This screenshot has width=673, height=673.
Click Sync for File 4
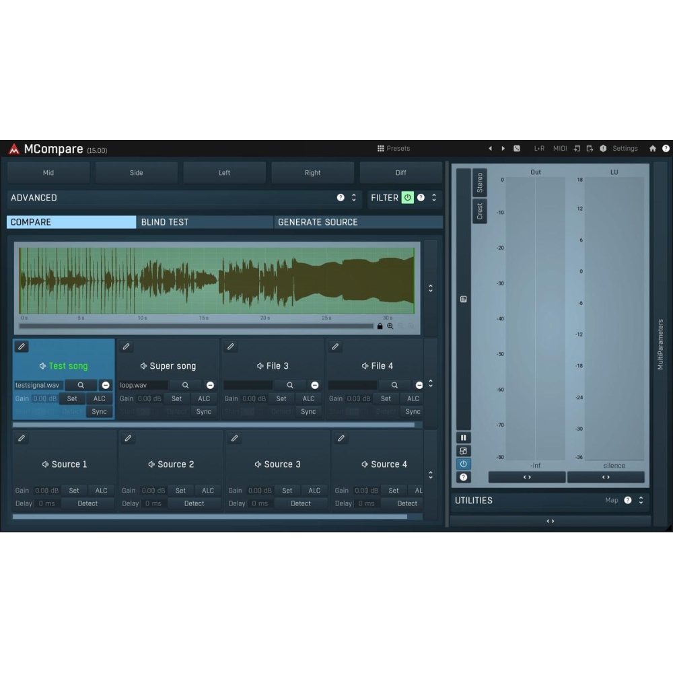[x=413, y=411]
